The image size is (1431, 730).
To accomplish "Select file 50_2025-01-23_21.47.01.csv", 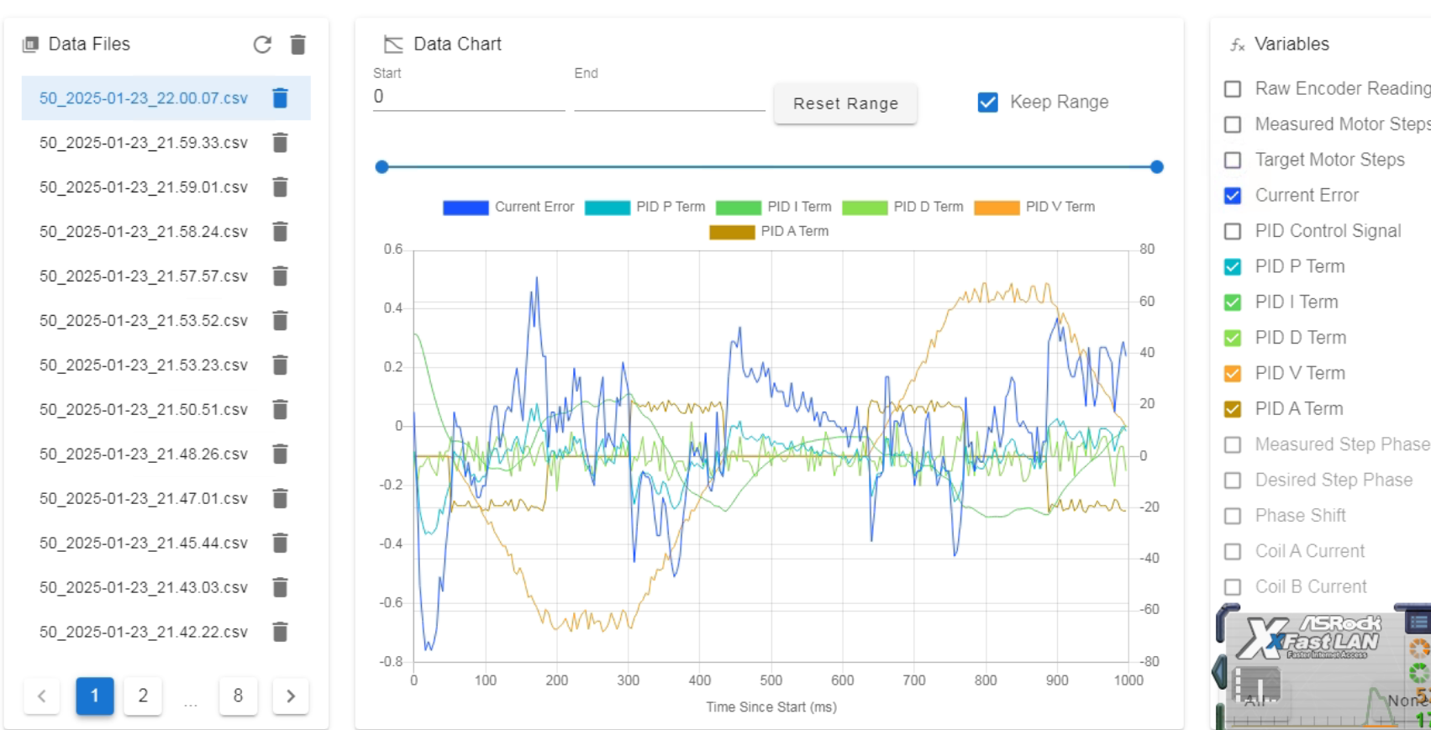I will [x=144, y=499].
